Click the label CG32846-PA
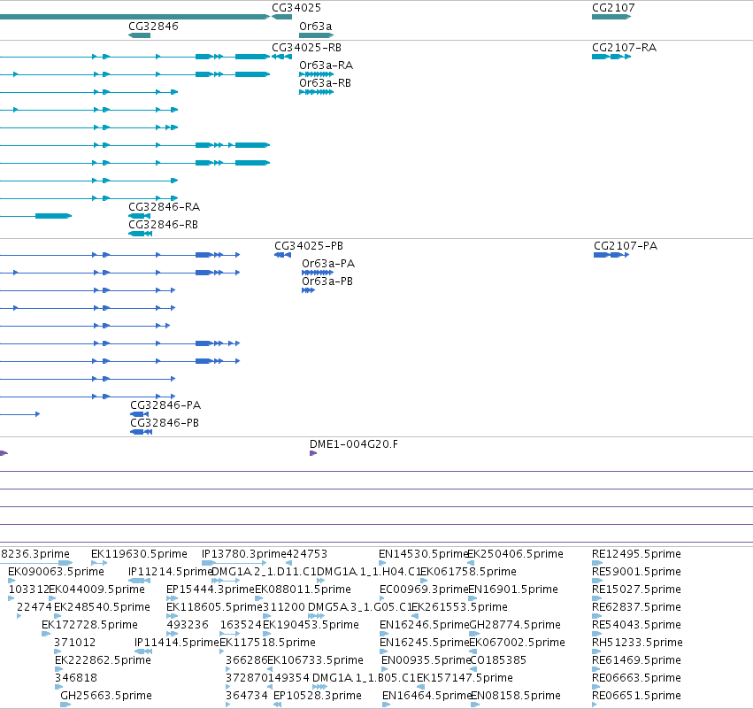The height and width of the screenshot is (709, 753). 165,405
